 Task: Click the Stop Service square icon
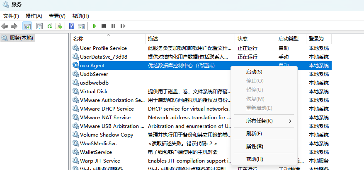pos(104,26)
